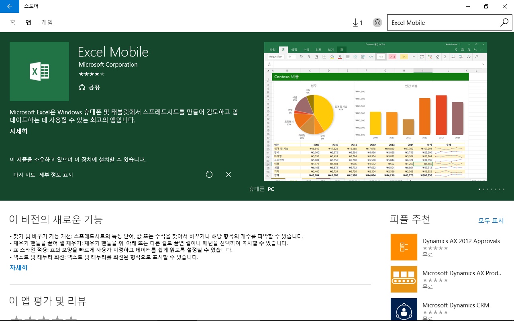The width and height of the screenshot is (514, 321).
Task: Open the 홈 tab
Action: click(13, 22)
